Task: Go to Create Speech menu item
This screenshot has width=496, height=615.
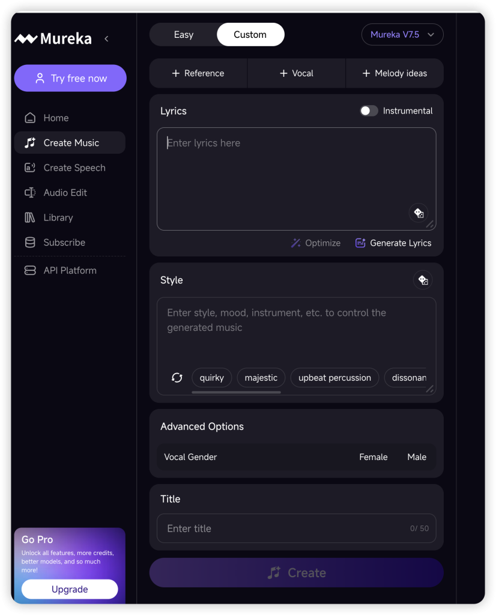Action: [74, 168]
